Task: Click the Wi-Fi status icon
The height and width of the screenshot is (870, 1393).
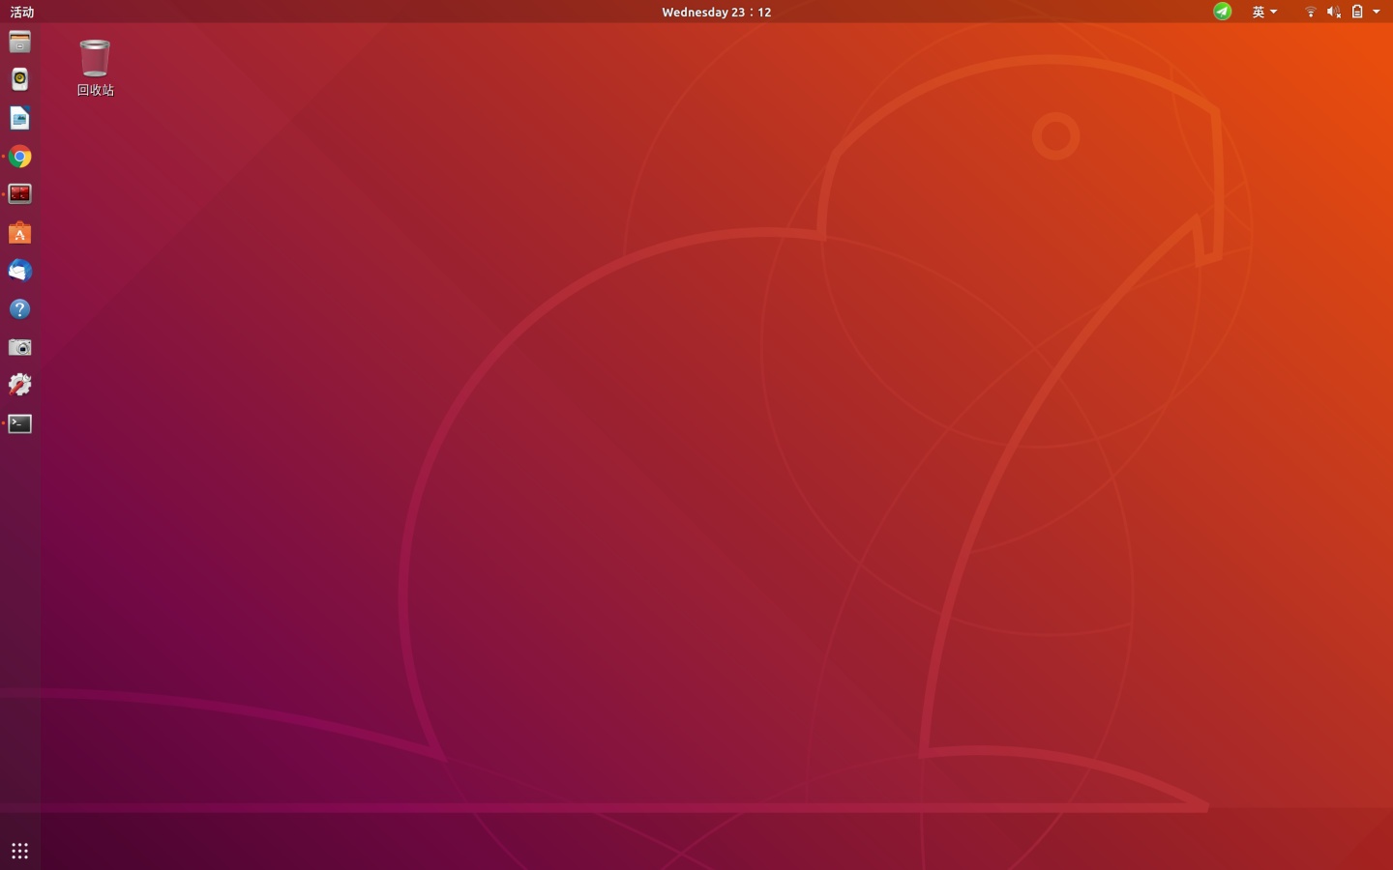Action: [x=1311, y=12]
